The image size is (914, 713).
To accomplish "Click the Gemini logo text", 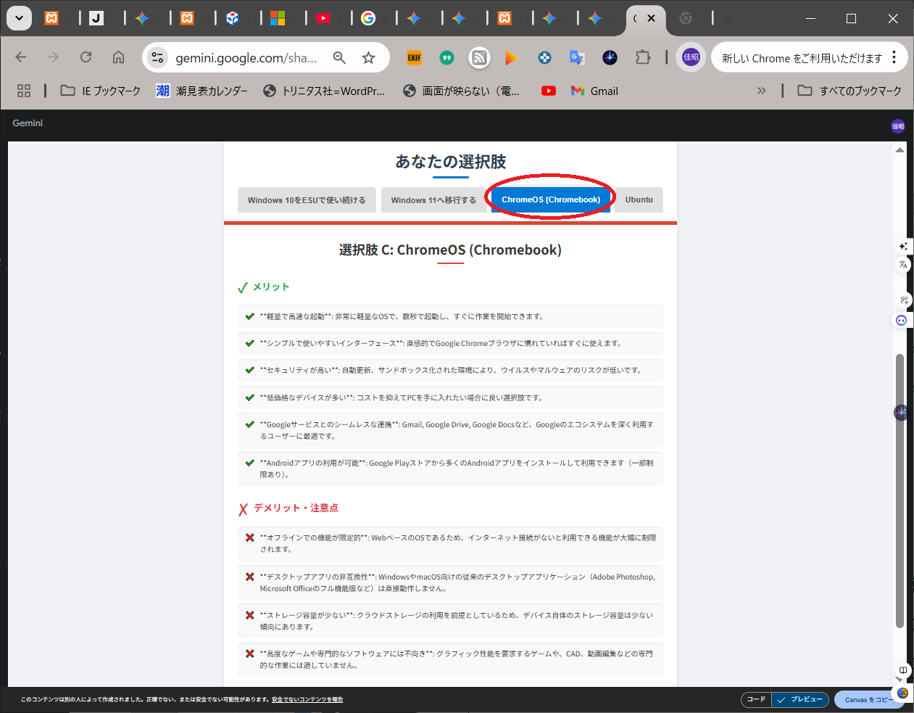I will tap(28, 123).
